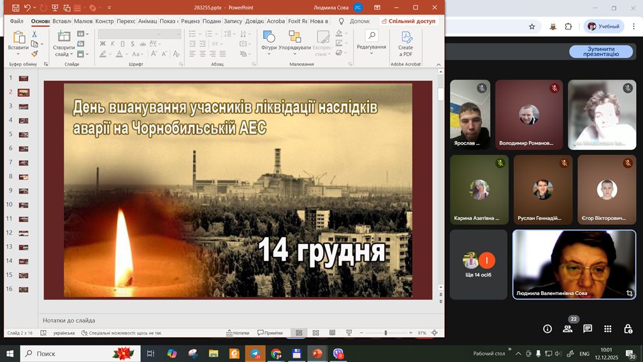Open host controls lock icon in Meet
The height and width of the screenshot is (362, 643).
[x=628, y=329]
